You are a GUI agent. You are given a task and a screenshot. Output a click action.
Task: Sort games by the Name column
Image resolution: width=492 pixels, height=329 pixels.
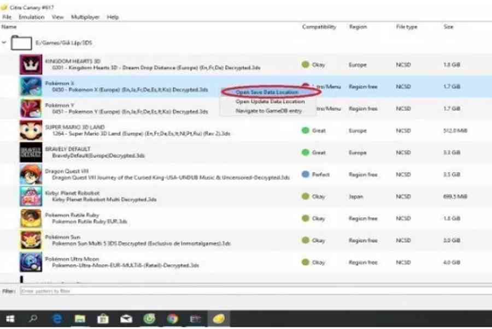pos(9,27)
